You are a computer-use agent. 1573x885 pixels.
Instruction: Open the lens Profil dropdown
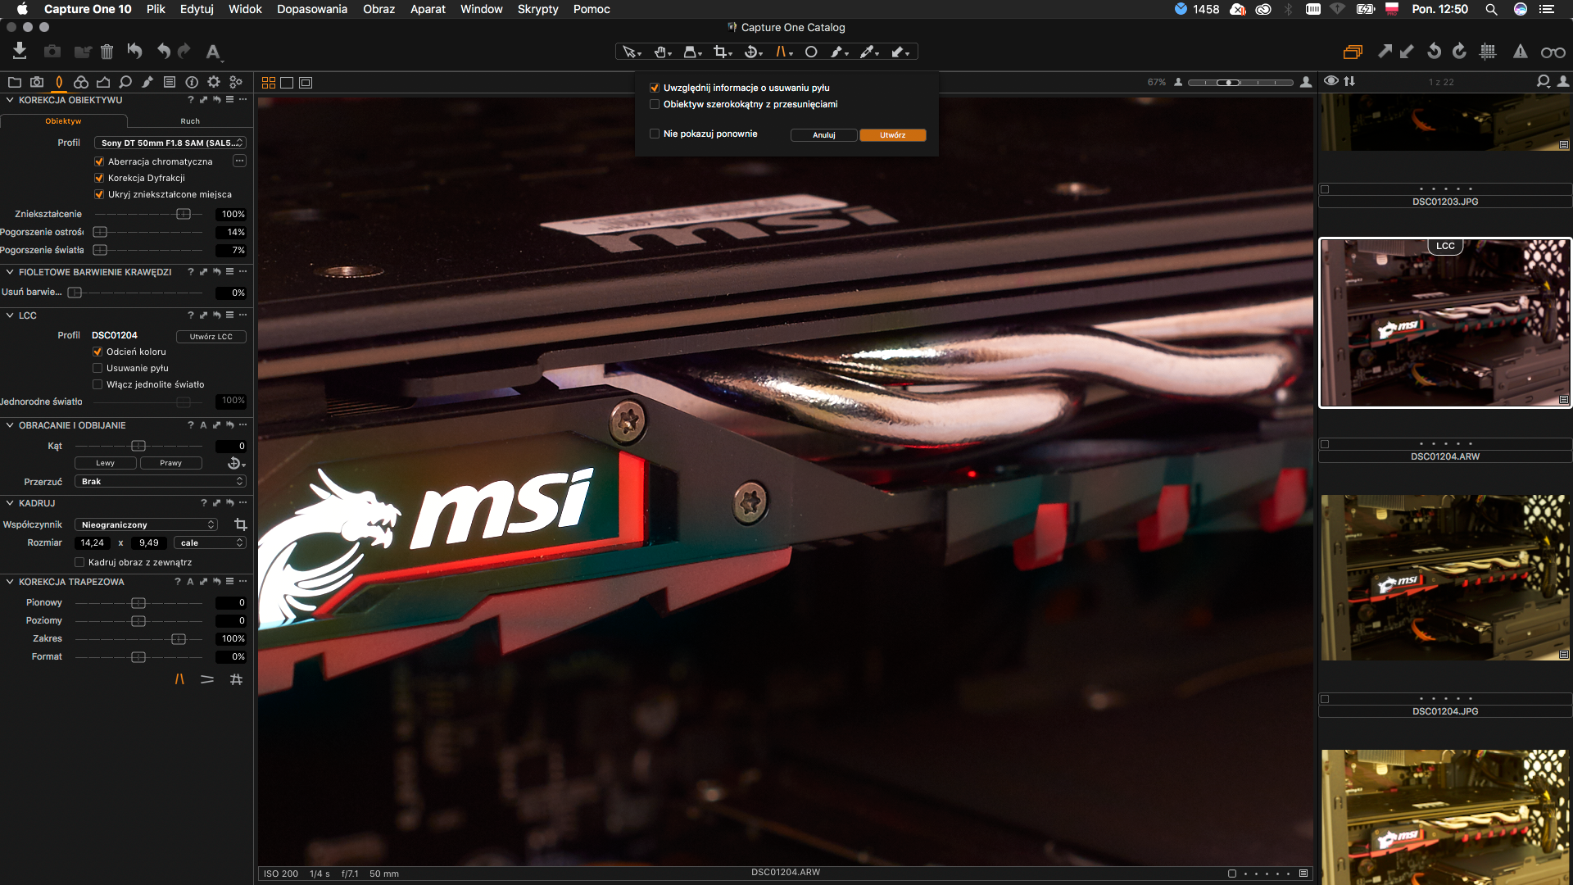pyautogui.click(x=170, y=143)
